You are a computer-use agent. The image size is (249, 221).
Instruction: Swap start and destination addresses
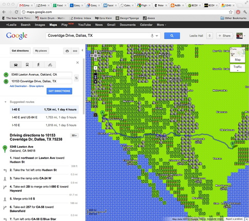click(76, 78)
